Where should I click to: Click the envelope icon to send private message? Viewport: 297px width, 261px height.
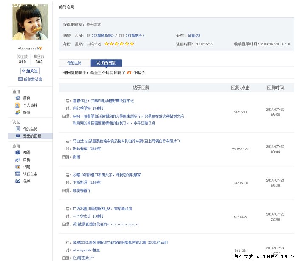(x=20, y=79)
